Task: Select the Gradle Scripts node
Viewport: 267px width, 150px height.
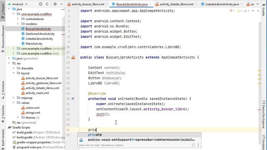Action: (21, 127)
